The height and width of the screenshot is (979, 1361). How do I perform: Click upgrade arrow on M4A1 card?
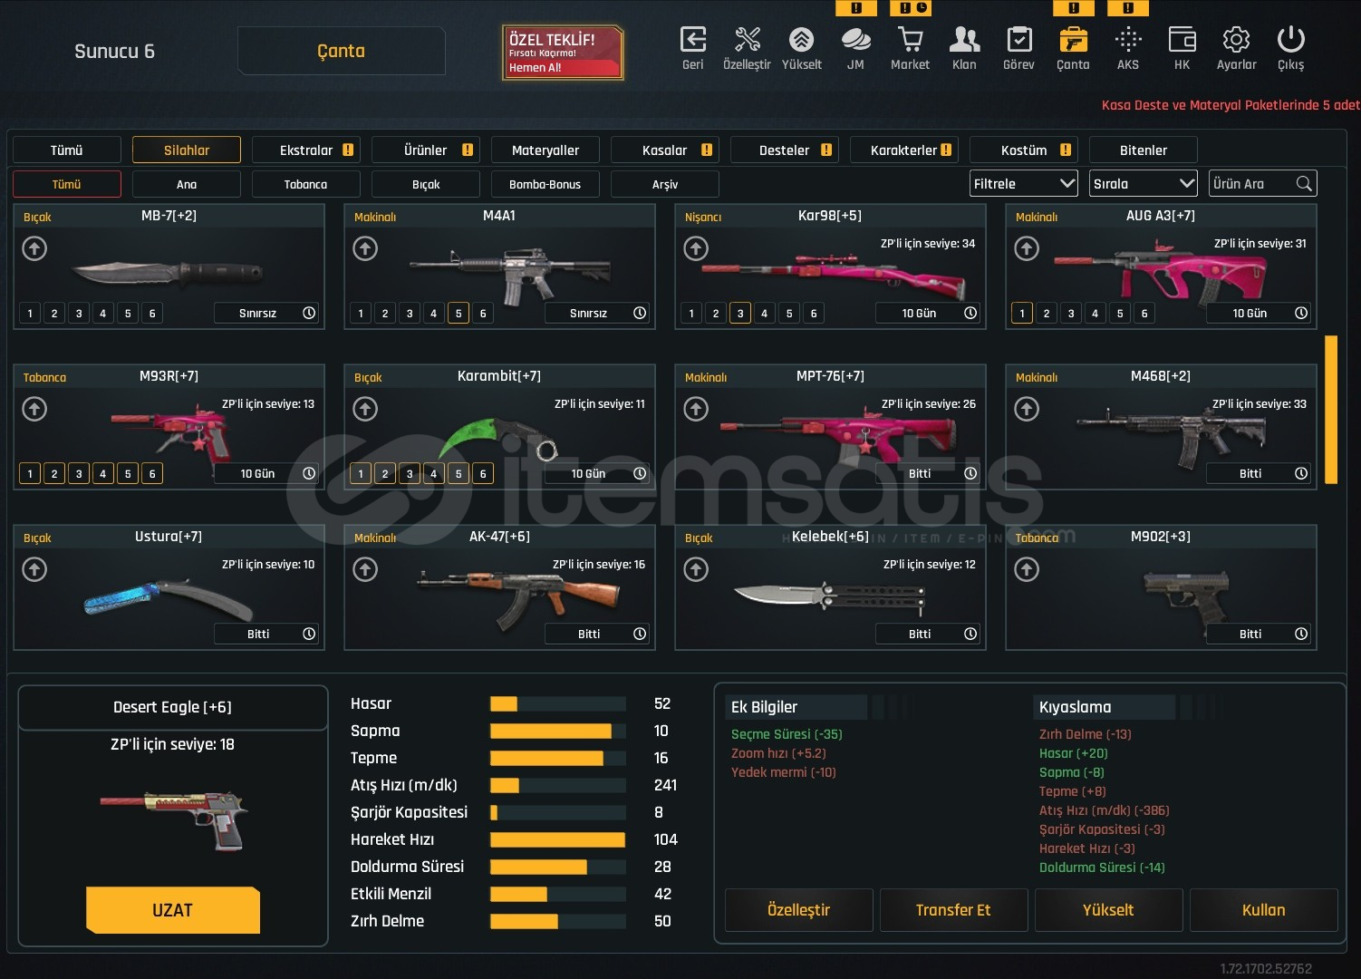point(365,248)
